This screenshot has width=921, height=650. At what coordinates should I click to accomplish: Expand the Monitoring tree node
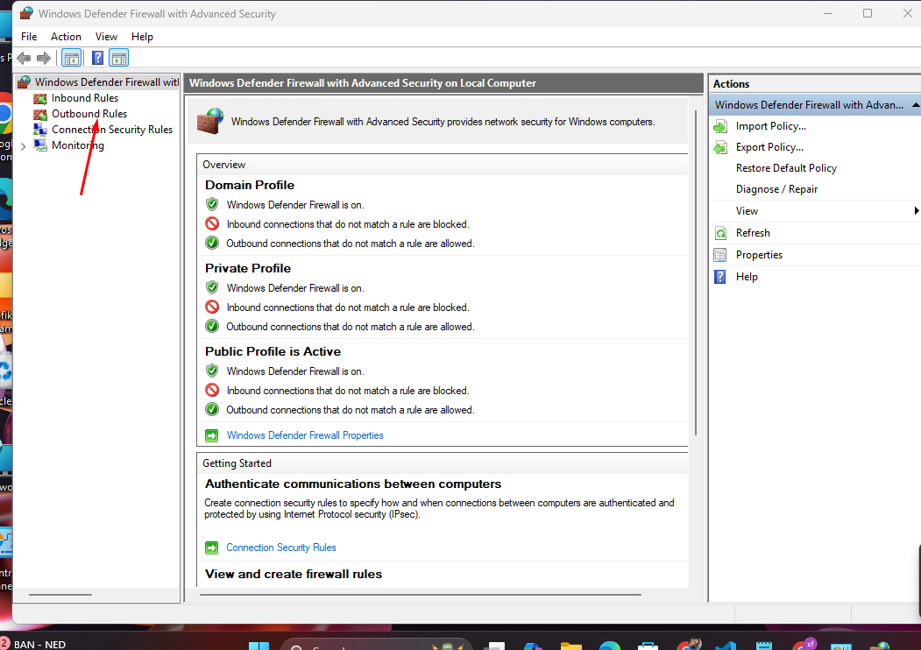point(23,146)
